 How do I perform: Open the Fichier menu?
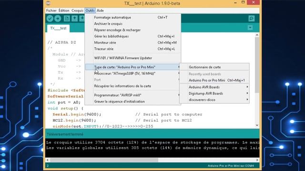tap(51, 10)
